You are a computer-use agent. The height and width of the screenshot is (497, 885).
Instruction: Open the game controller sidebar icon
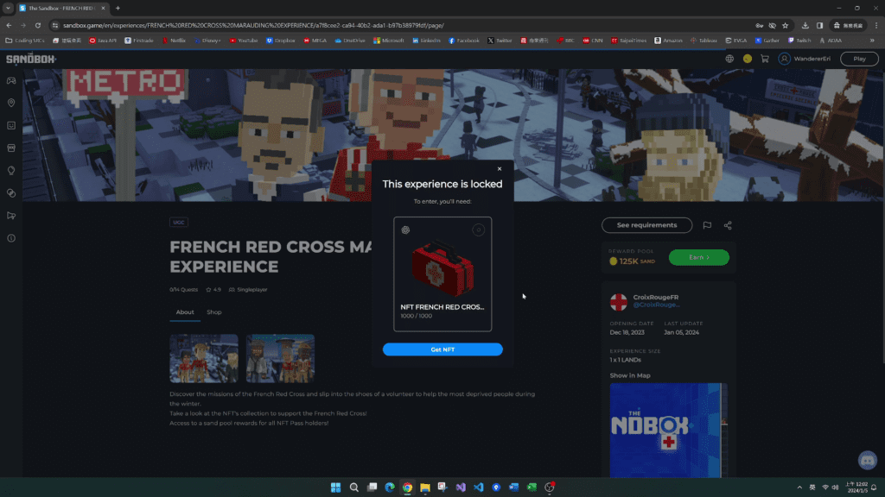11,80
